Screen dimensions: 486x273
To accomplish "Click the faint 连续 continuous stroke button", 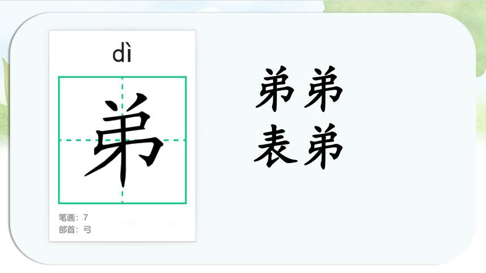I will [128, 223].
